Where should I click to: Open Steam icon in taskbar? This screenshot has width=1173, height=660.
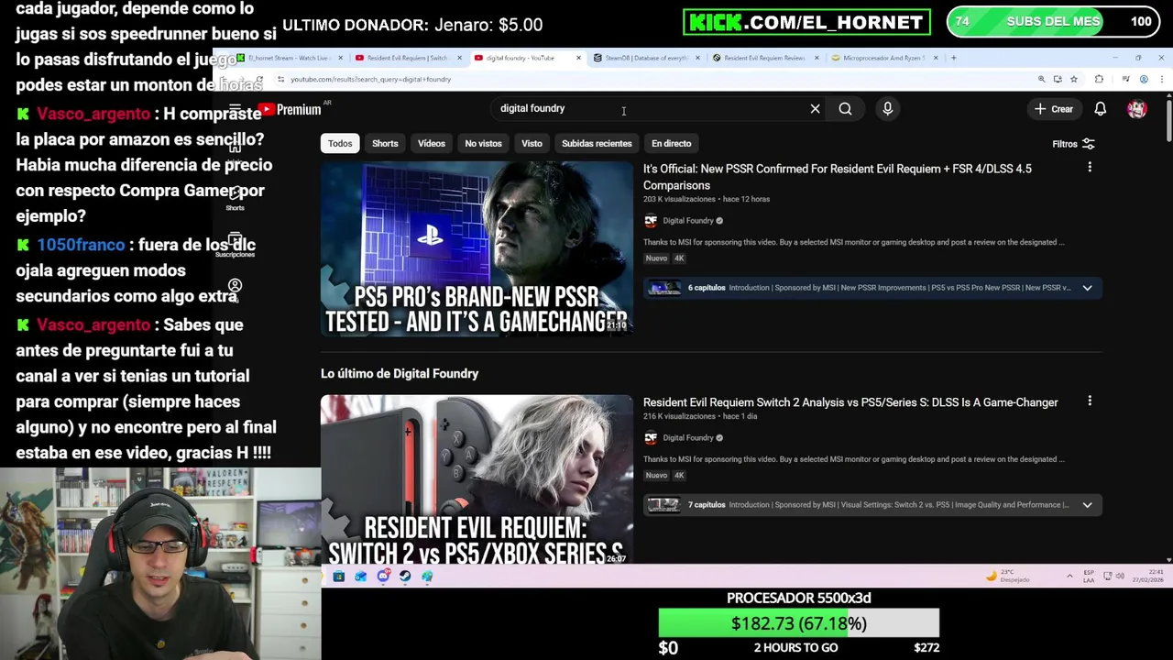pos(405,577)
